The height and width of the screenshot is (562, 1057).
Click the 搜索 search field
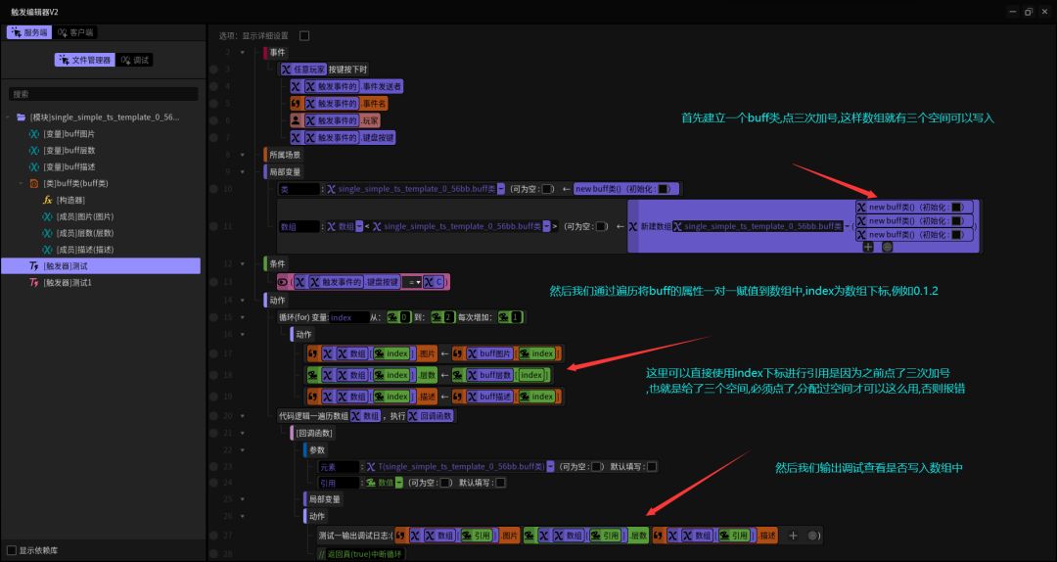click(104, 94)
